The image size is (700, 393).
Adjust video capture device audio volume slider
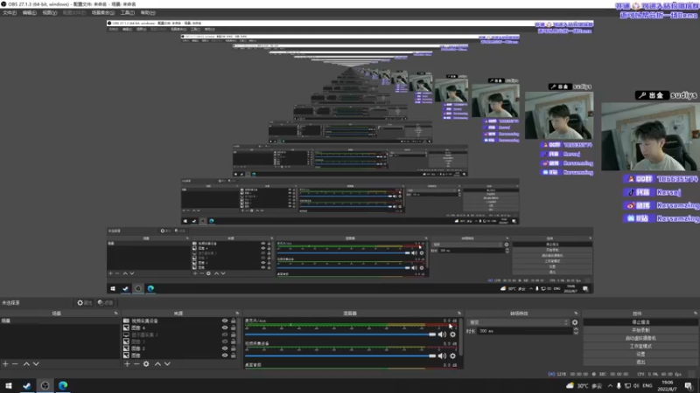(340, 356)
